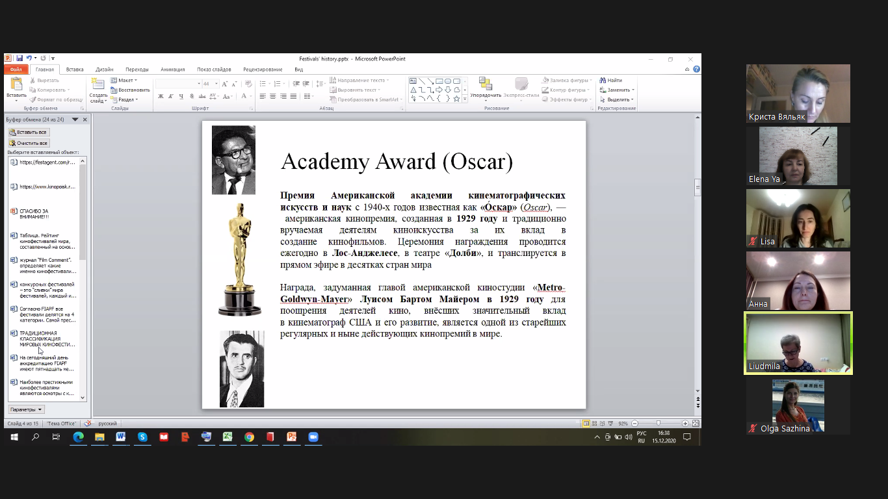Align text right in the paragraph group

tap(283, 96)
